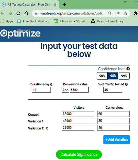Set the confidence level to 90%
Image resolution: width=138 pixels, height=160 pixels.
click(102, 76)
